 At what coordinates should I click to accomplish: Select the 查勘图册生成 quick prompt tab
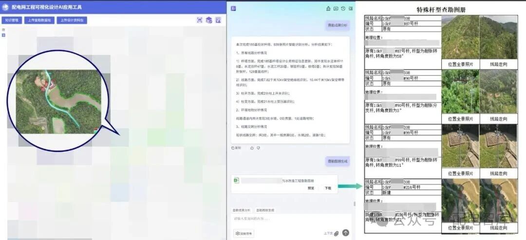point(265,210)
